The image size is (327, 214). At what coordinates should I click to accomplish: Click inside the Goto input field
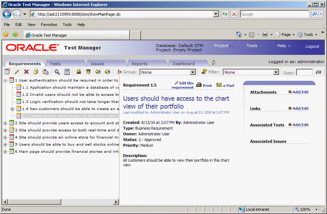[x=304, y=72]
